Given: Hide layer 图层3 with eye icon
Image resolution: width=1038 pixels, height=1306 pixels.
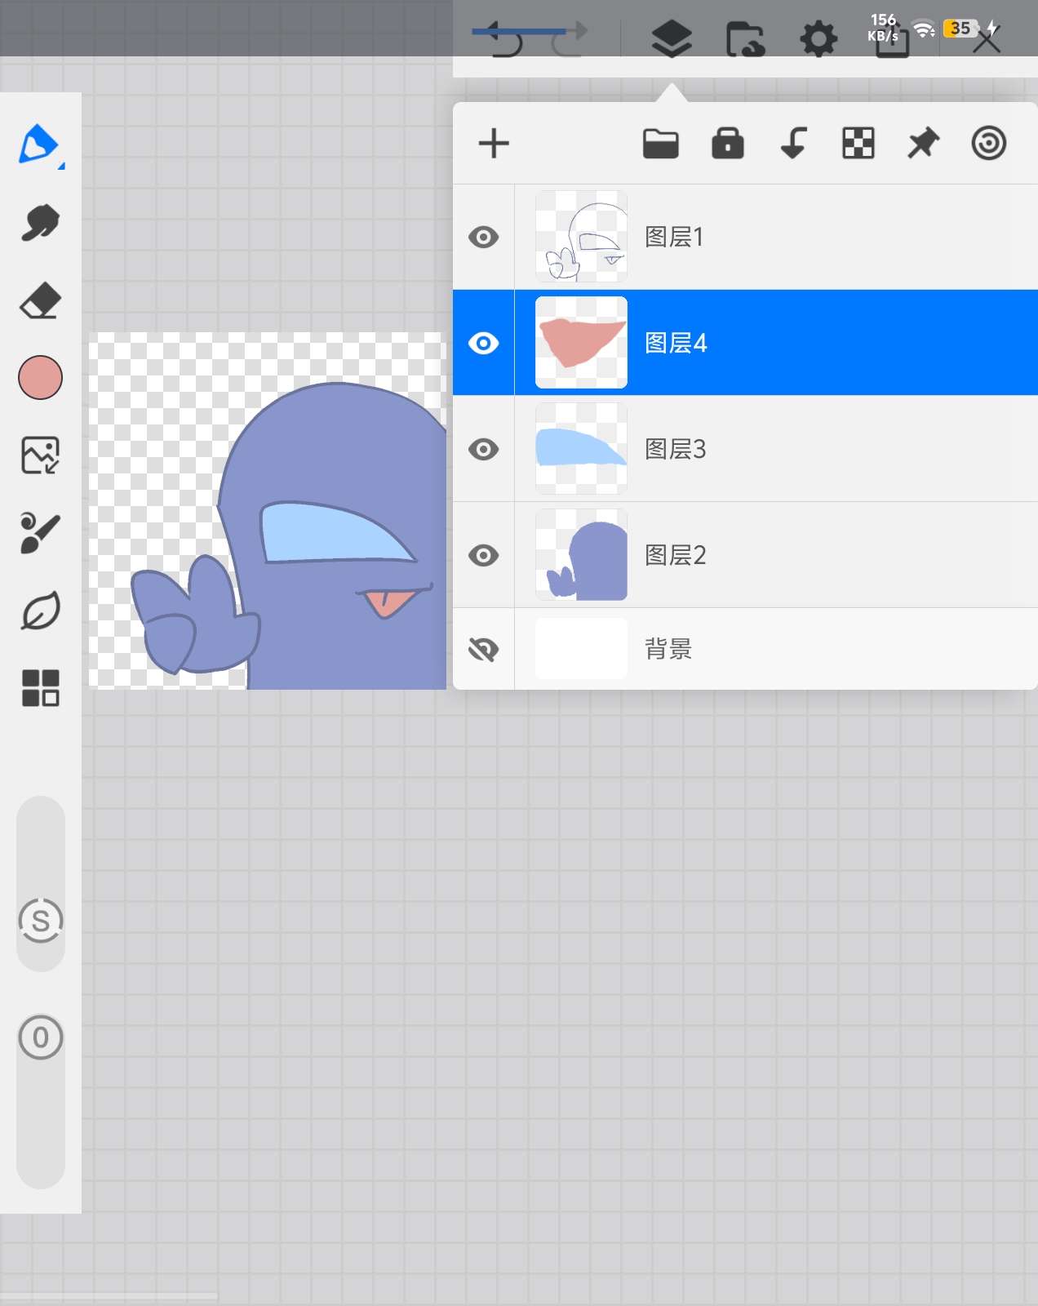Looking at the screenshot, I should pyautogui.click(x=484, y=449).
